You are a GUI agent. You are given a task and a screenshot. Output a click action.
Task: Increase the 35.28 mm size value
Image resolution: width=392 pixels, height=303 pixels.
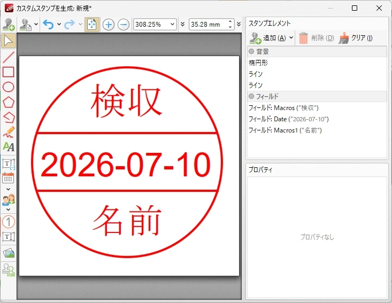coord(230,22)
